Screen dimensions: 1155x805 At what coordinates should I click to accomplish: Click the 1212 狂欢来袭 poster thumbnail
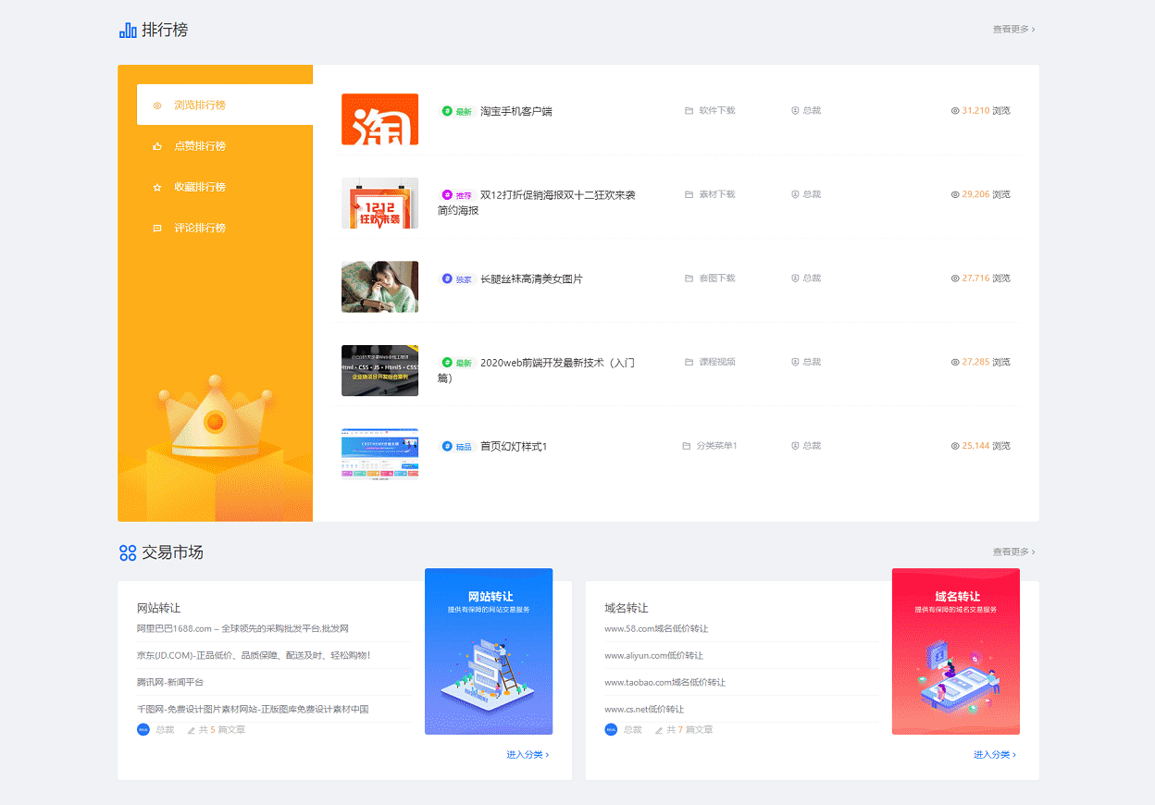coord(379,203)
